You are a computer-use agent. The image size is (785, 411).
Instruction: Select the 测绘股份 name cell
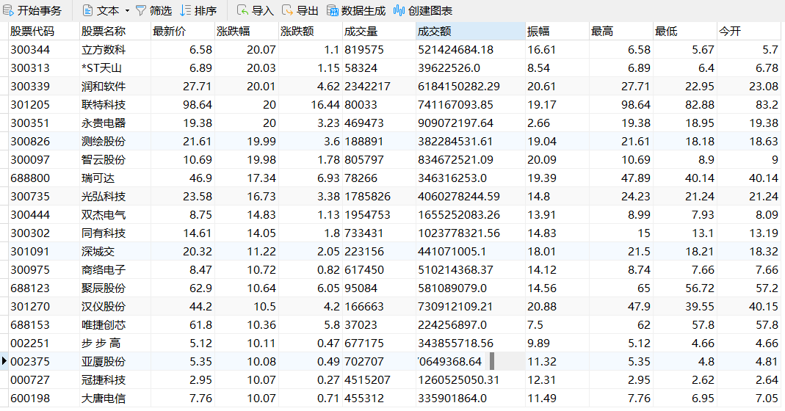(x=115, y=142)
